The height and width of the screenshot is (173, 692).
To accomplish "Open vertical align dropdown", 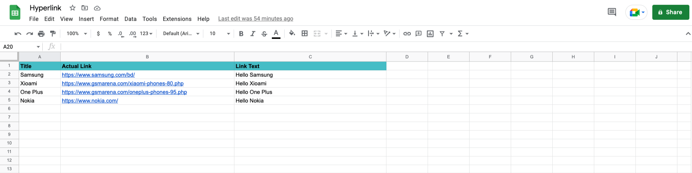I will (x=358, y=34).
